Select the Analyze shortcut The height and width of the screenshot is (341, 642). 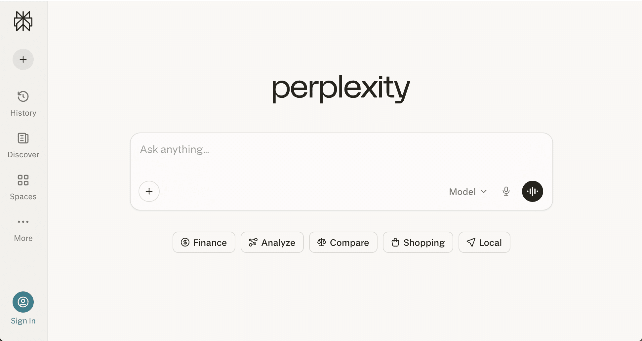(x=272, y=242)
